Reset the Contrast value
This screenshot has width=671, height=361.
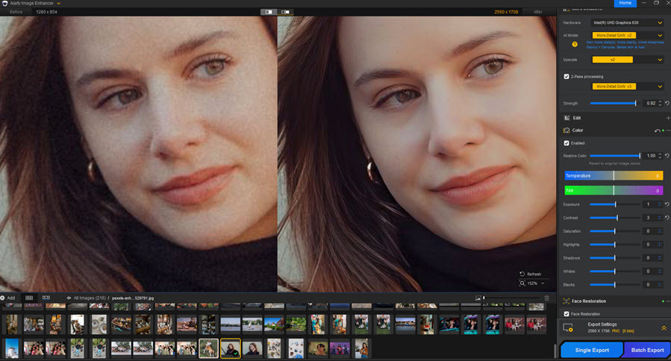click(667, 218)
